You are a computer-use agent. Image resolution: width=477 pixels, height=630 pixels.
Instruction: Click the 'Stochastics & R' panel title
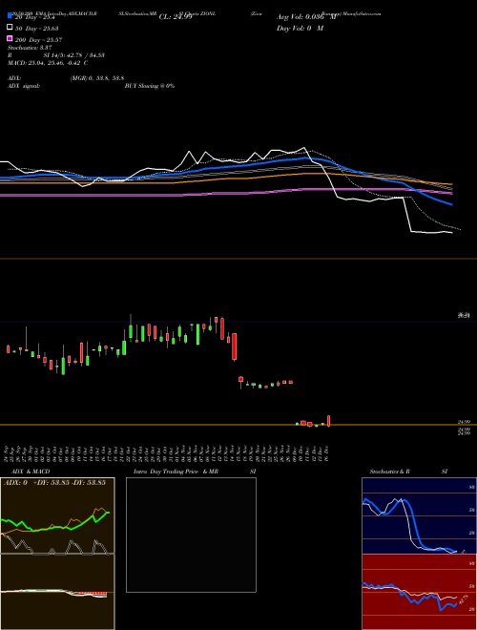click(389, 472)
